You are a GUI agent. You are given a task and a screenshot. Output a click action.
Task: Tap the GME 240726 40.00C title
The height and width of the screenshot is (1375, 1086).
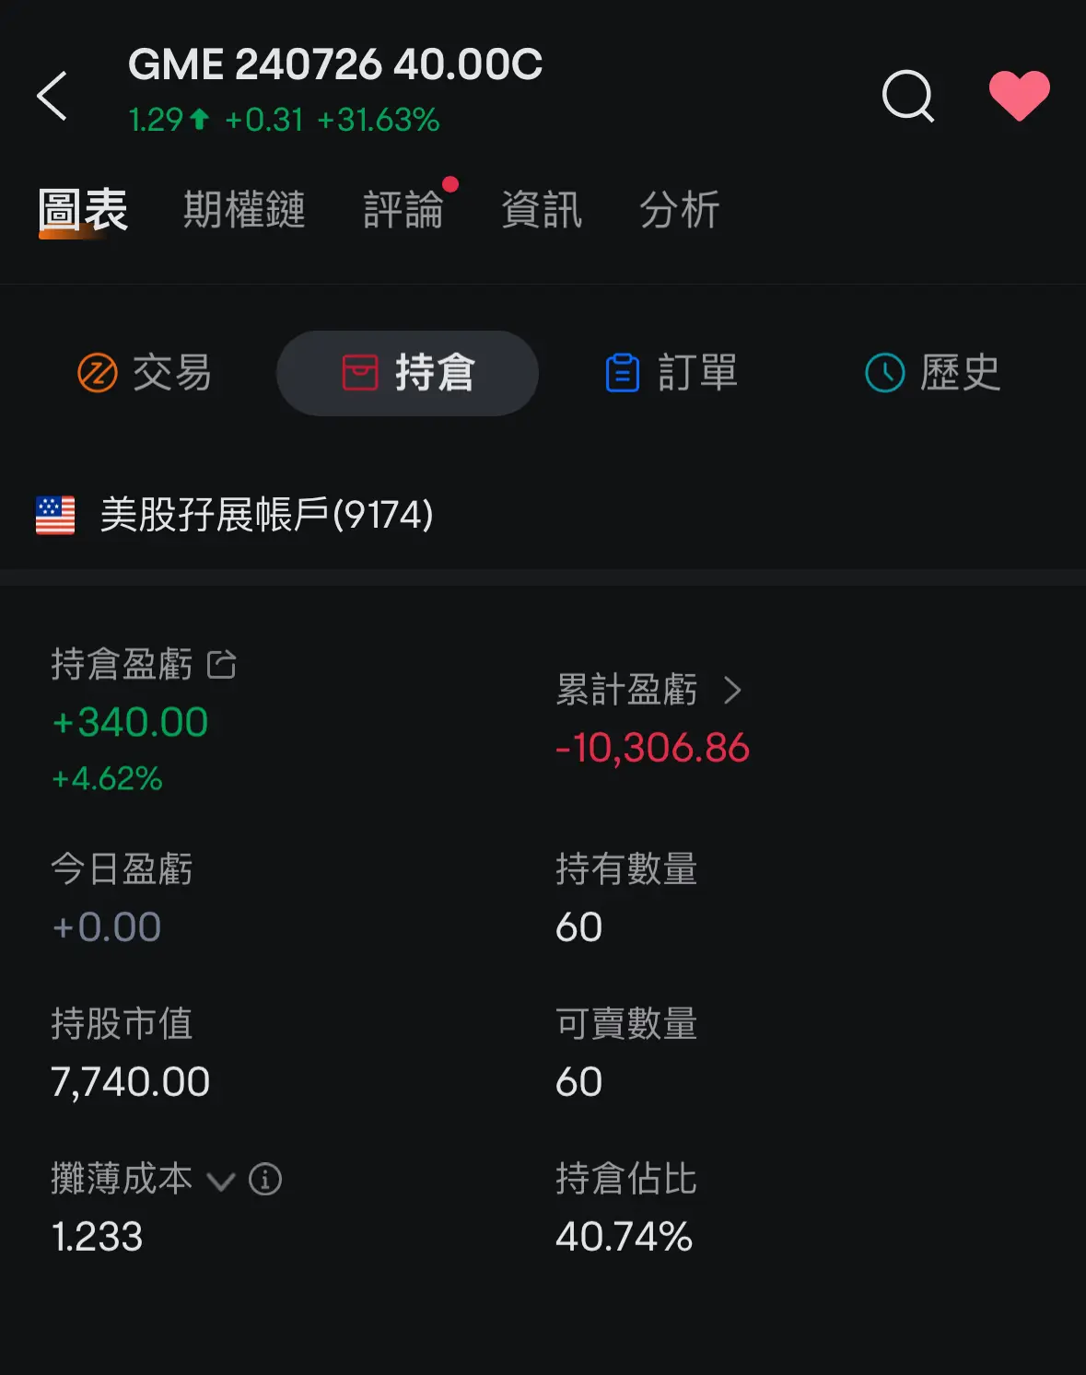335,64
